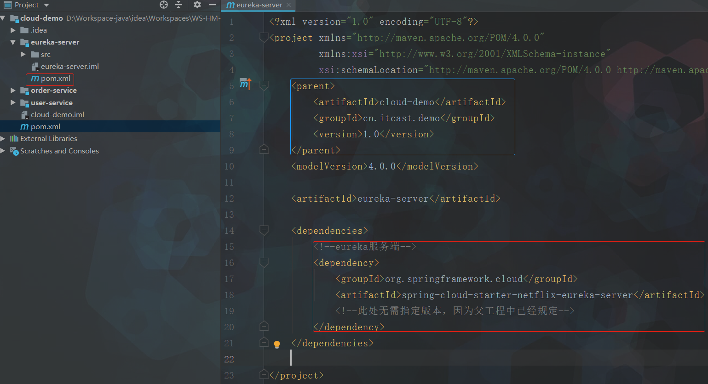Select eureka-server.iml file
Screen dimensions: 708x384
[69, 66]
